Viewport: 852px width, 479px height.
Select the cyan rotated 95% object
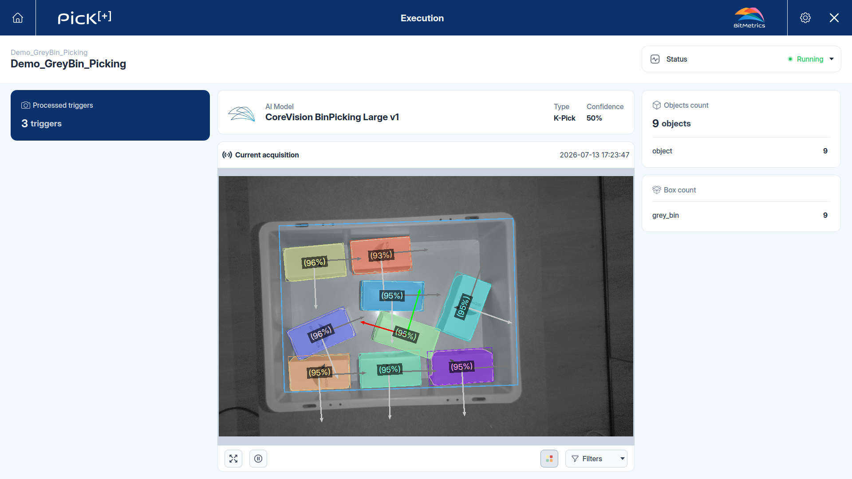point(463,307)
